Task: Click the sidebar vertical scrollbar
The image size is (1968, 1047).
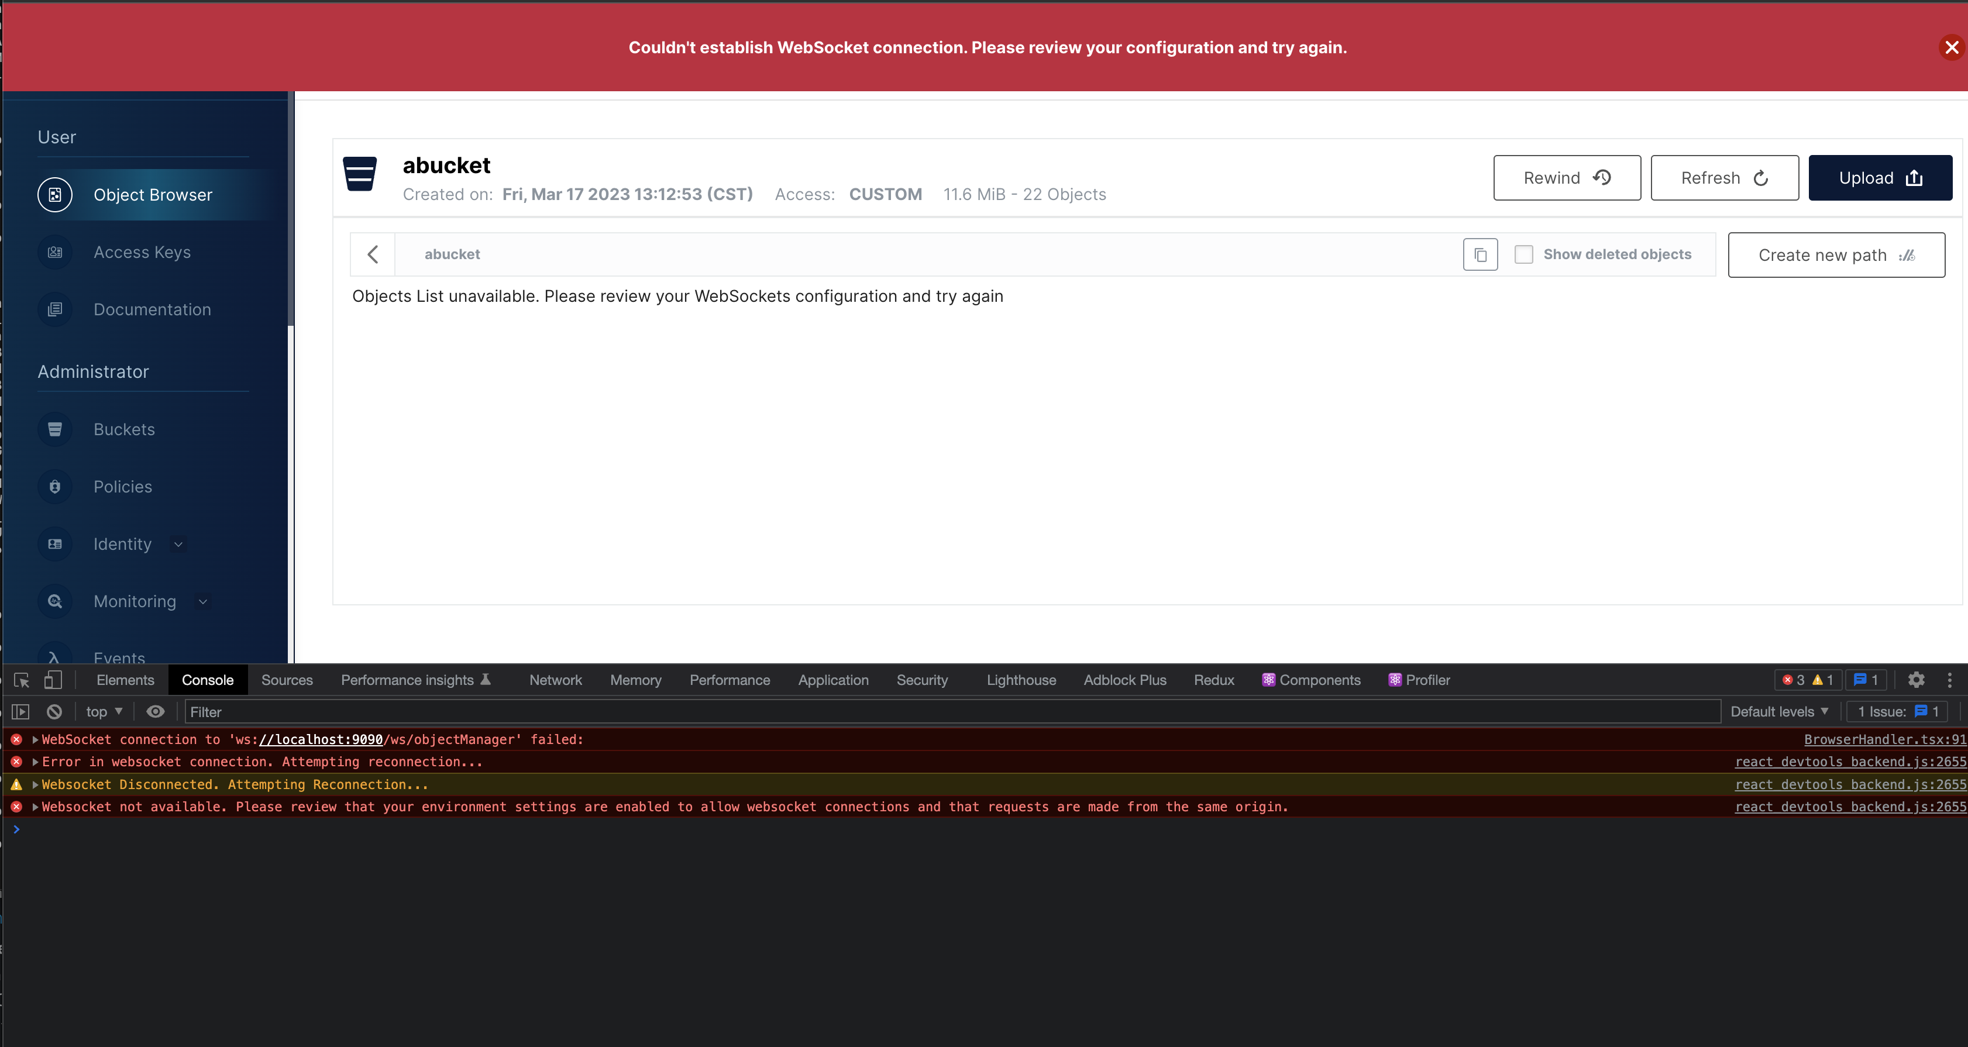Action: tap(290, 210)
